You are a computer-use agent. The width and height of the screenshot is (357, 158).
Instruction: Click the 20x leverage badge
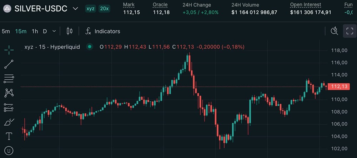pyautogui.click(x=105, y=9)
